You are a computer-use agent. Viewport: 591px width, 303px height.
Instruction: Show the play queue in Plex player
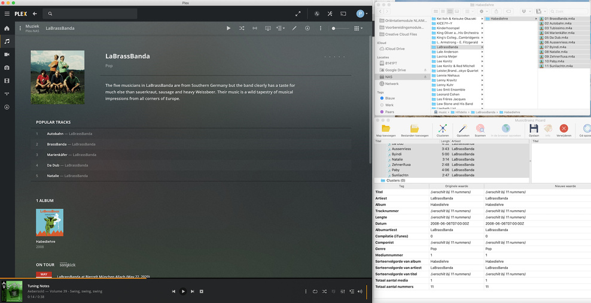tap(352, 291)
